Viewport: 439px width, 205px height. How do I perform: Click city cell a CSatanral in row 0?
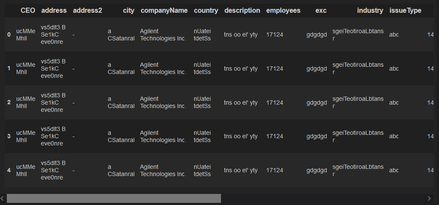point(121,35)
